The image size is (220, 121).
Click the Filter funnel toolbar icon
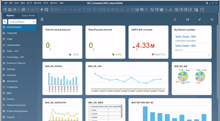coord(84,10)
